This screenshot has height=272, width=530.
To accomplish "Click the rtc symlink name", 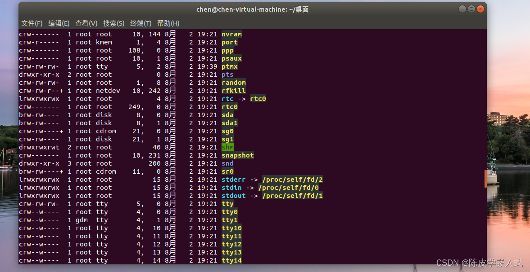I will click(227, 99).
